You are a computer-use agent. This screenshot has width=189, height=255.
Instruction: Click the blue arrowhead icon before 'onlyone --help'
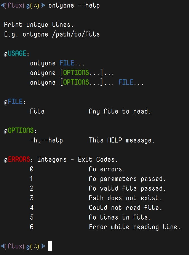click(x=43, y=6)
